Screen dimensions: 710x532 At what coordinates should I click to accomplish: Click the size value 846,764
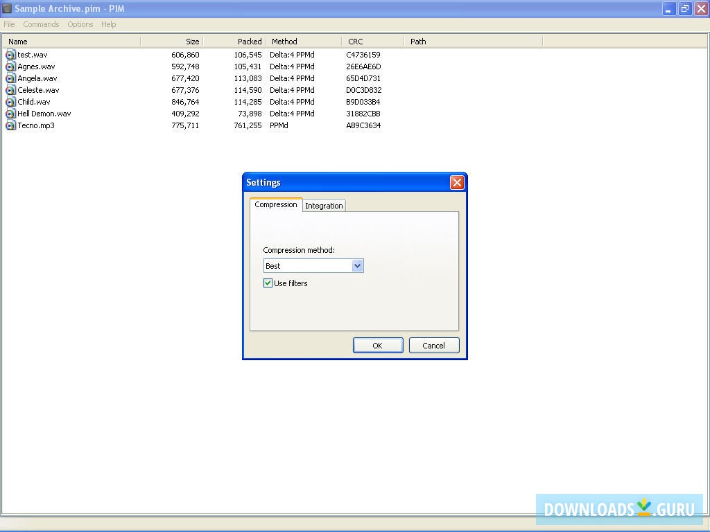185,102
